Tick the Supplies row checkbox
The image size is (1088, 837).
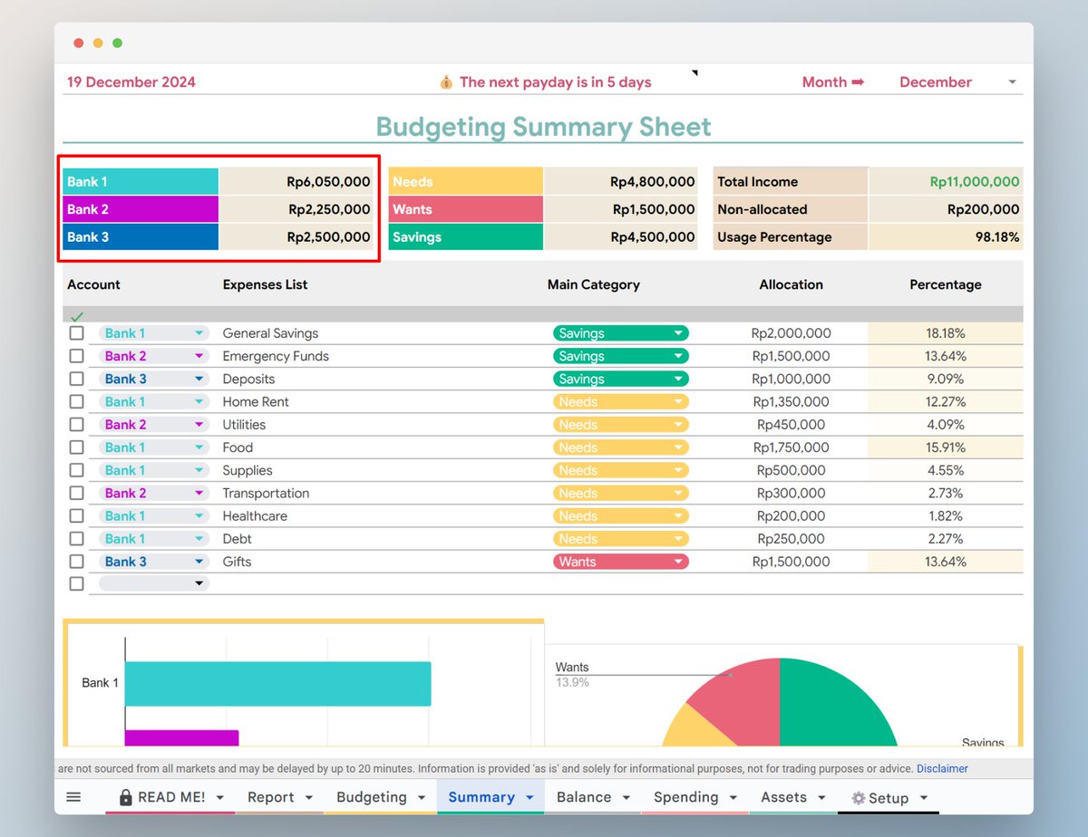tap(77, 470)
